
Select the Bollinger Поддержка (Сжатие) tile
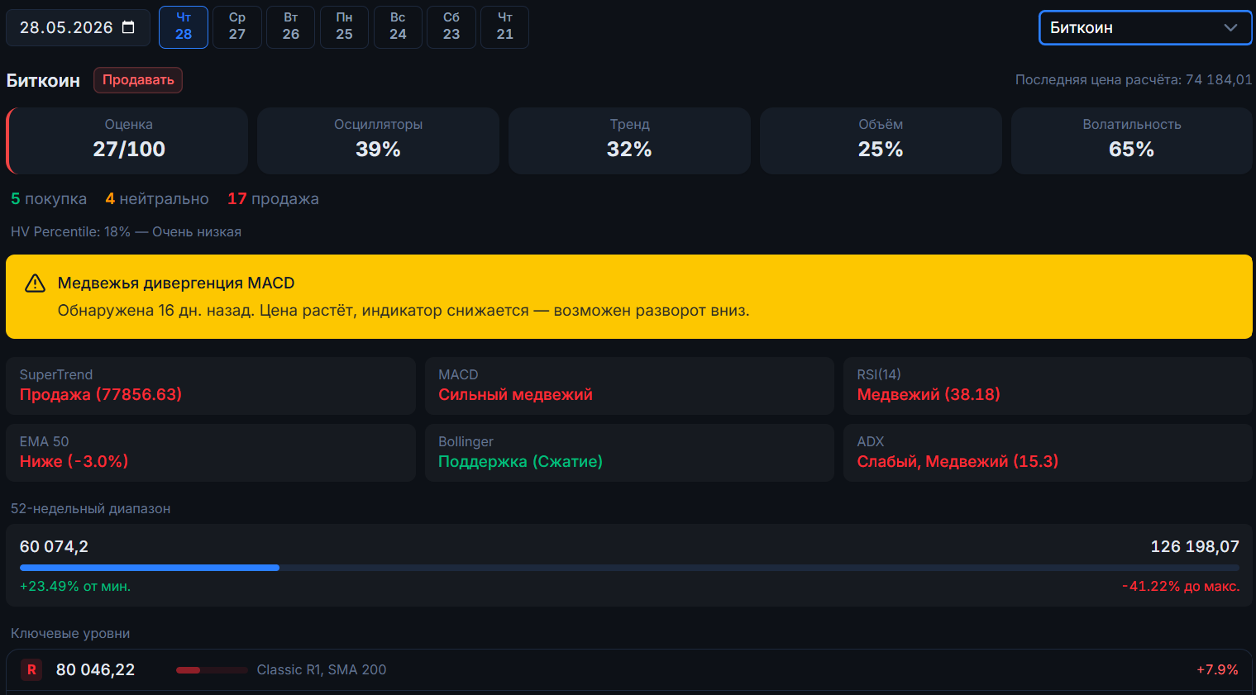629,453
